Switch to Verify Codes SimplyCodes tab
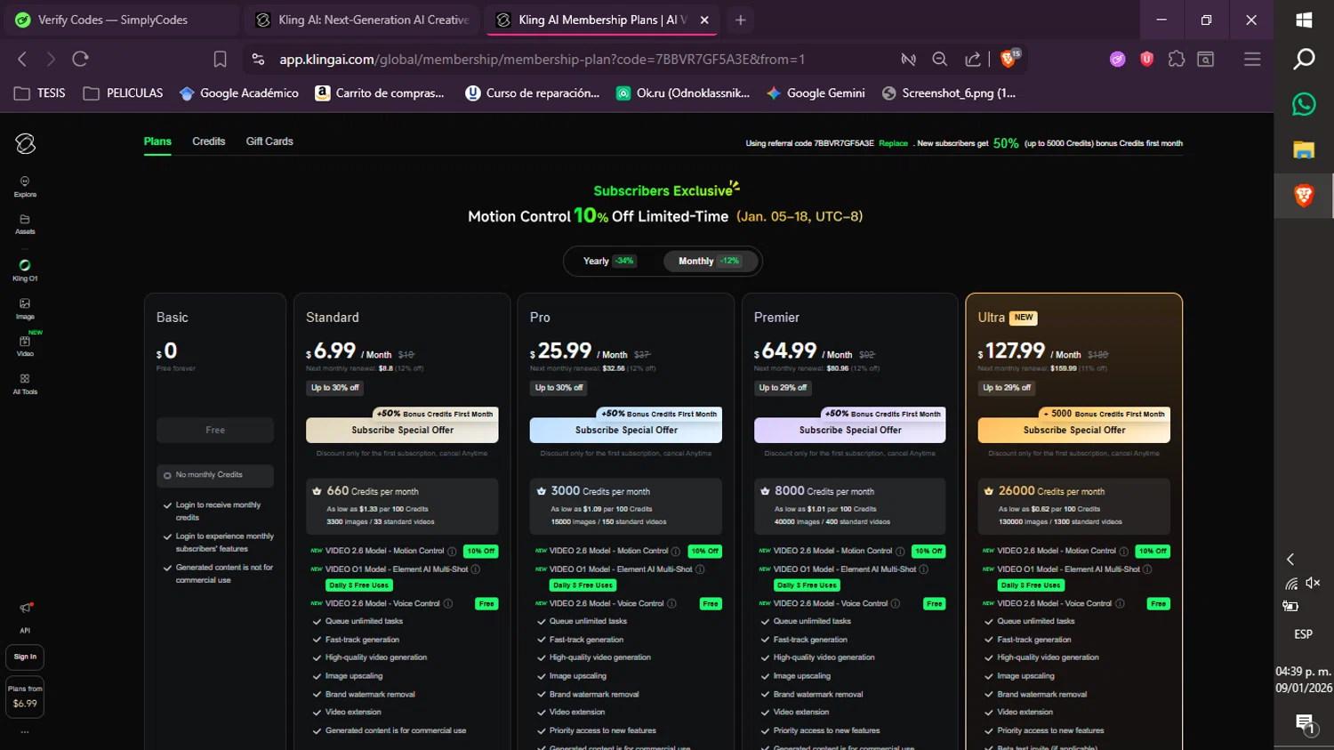This screenshot has width=1334, height=750. 121,20
